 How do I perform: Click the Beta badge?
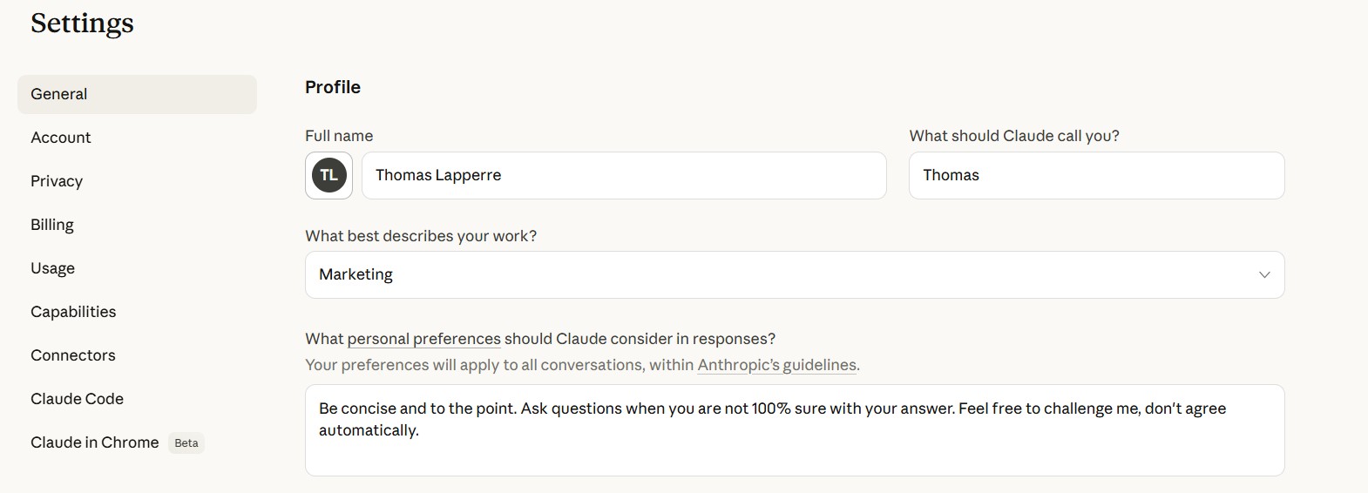pos(186,442)
